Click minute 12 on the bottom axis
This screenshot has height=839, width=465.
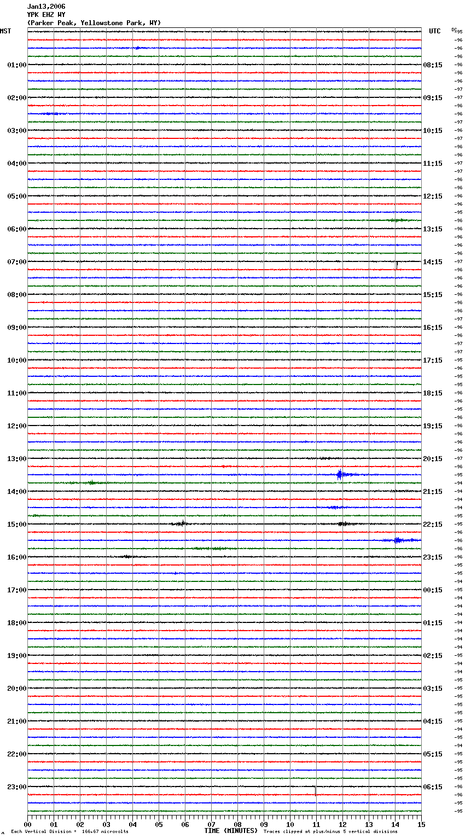coord(342,824)
